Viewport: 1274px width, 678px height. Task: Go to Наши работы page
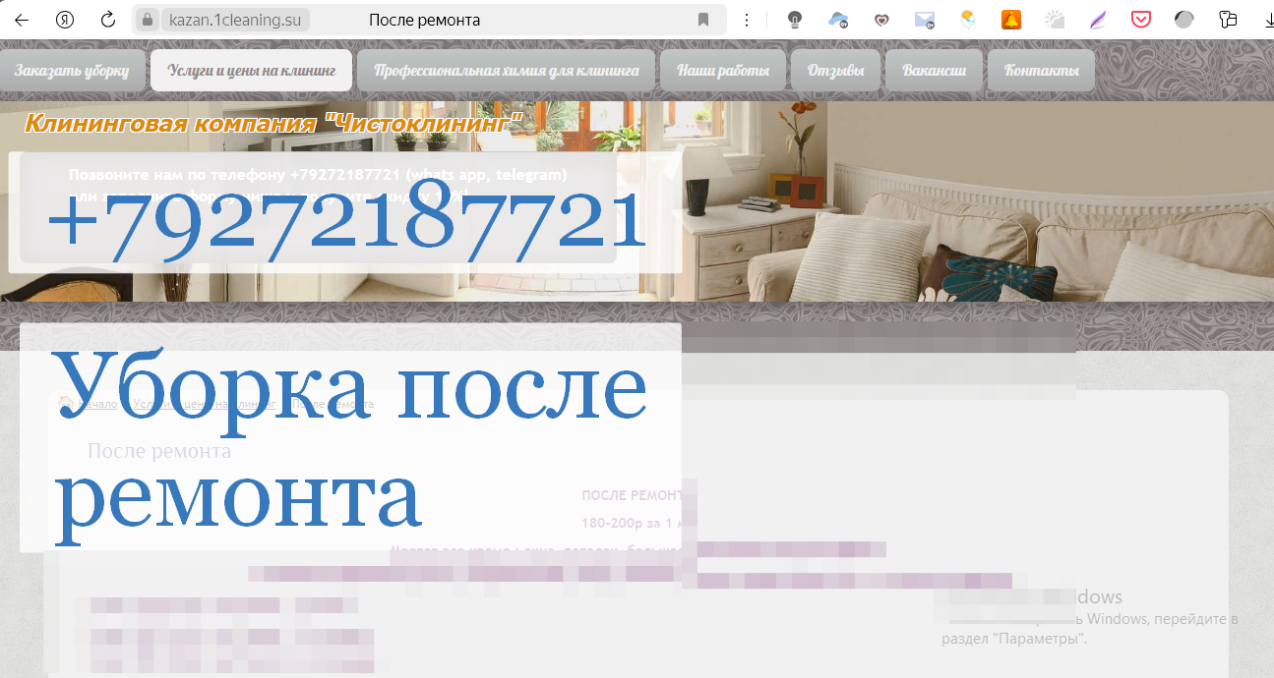pos(723,71)
